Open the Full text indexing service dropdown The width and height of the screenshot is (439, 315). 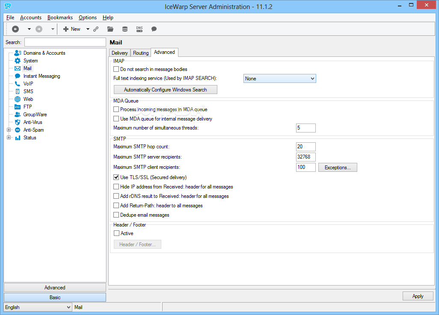click(280, 79)
